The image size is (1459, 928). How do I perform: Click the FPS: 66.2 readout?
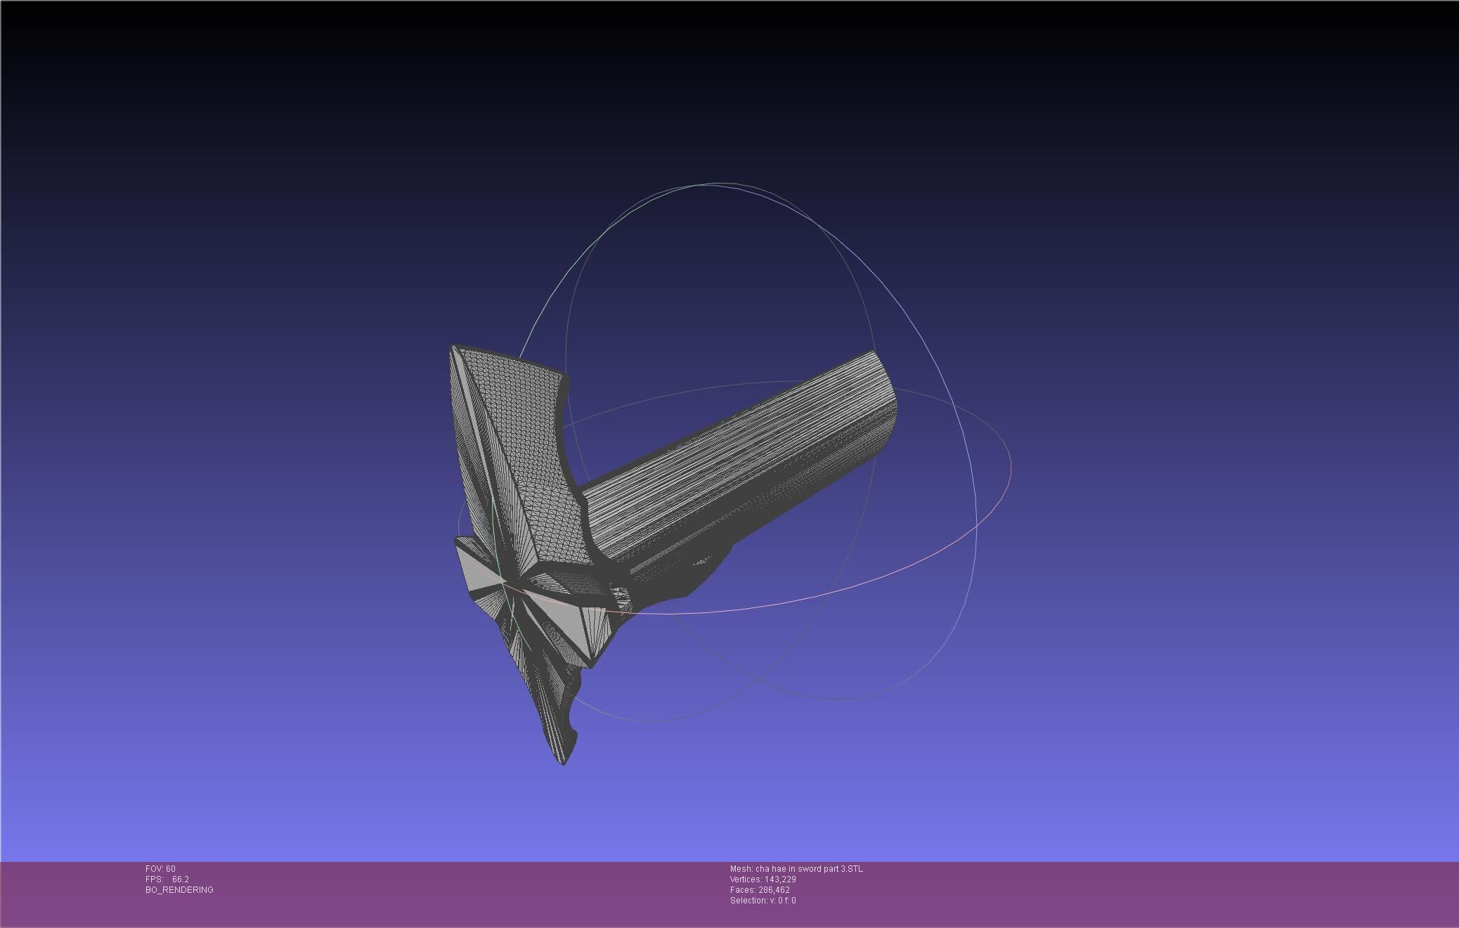[x=167, y=879]
